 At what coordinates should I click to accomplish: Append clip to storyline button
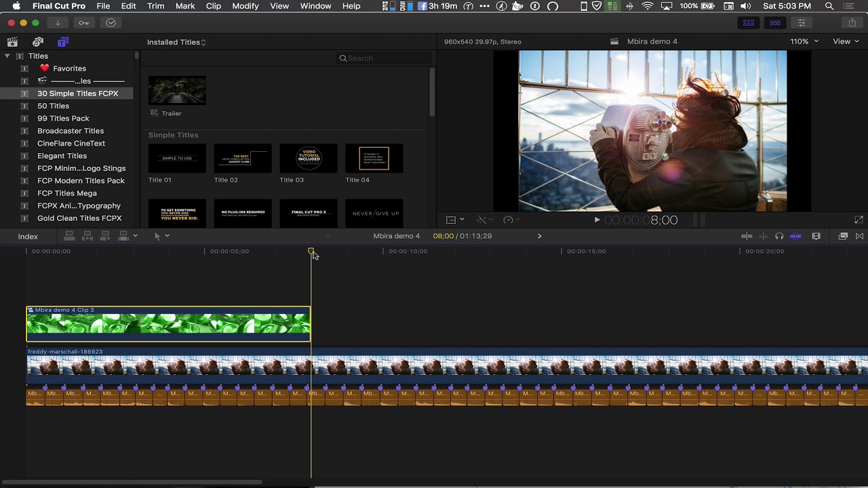(105, 236)
